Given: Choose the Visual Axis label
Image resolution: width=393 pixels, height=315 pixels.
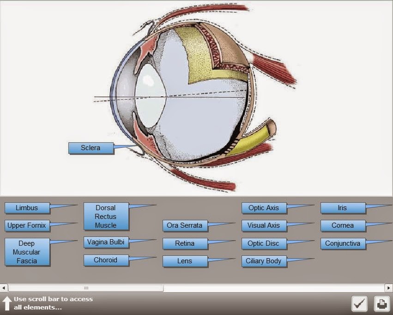Looking at the screenshot, I should [263, 225].
